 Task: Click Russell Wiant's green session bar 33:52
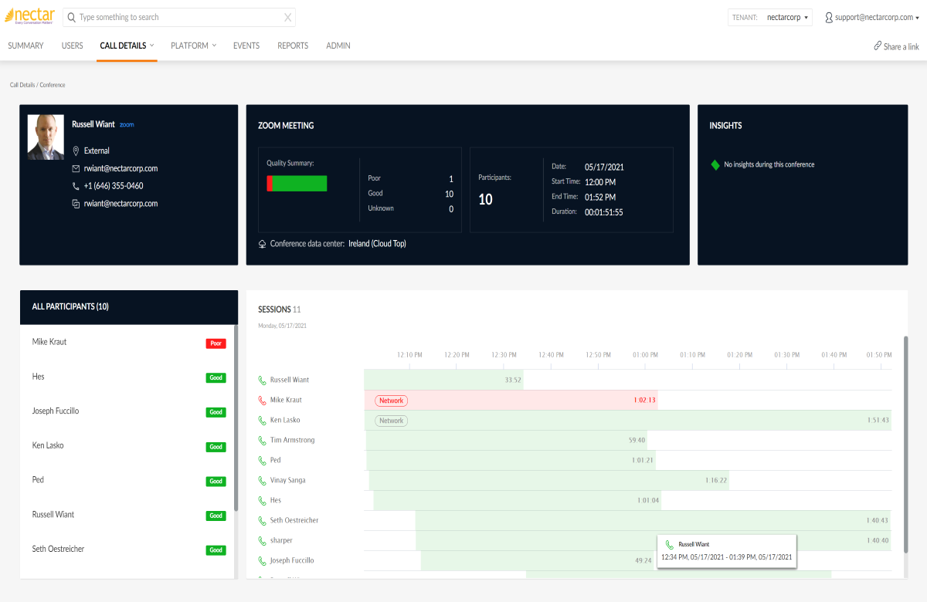coord(443,380)
